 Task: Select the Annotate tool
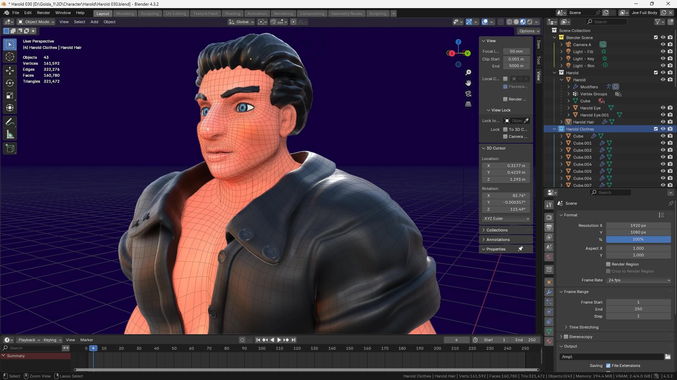[x=10, y=121]
